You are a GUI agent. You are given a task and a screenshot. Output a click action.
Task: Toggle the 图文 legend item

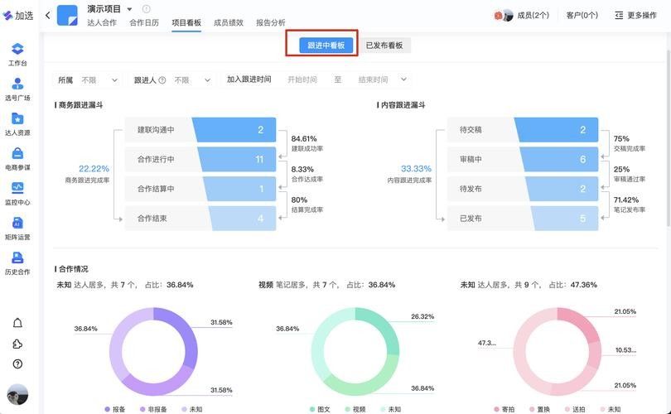320,409
